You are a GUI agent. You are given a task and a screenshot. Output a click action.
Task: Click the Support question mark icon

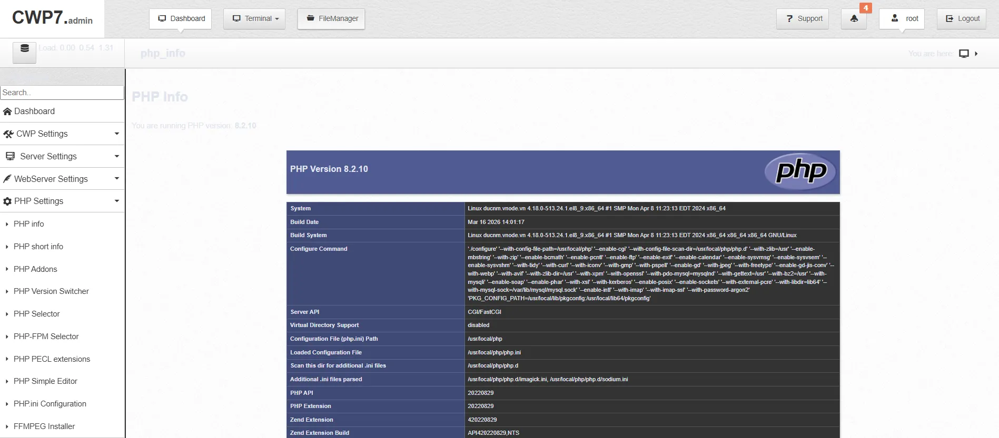789,19
